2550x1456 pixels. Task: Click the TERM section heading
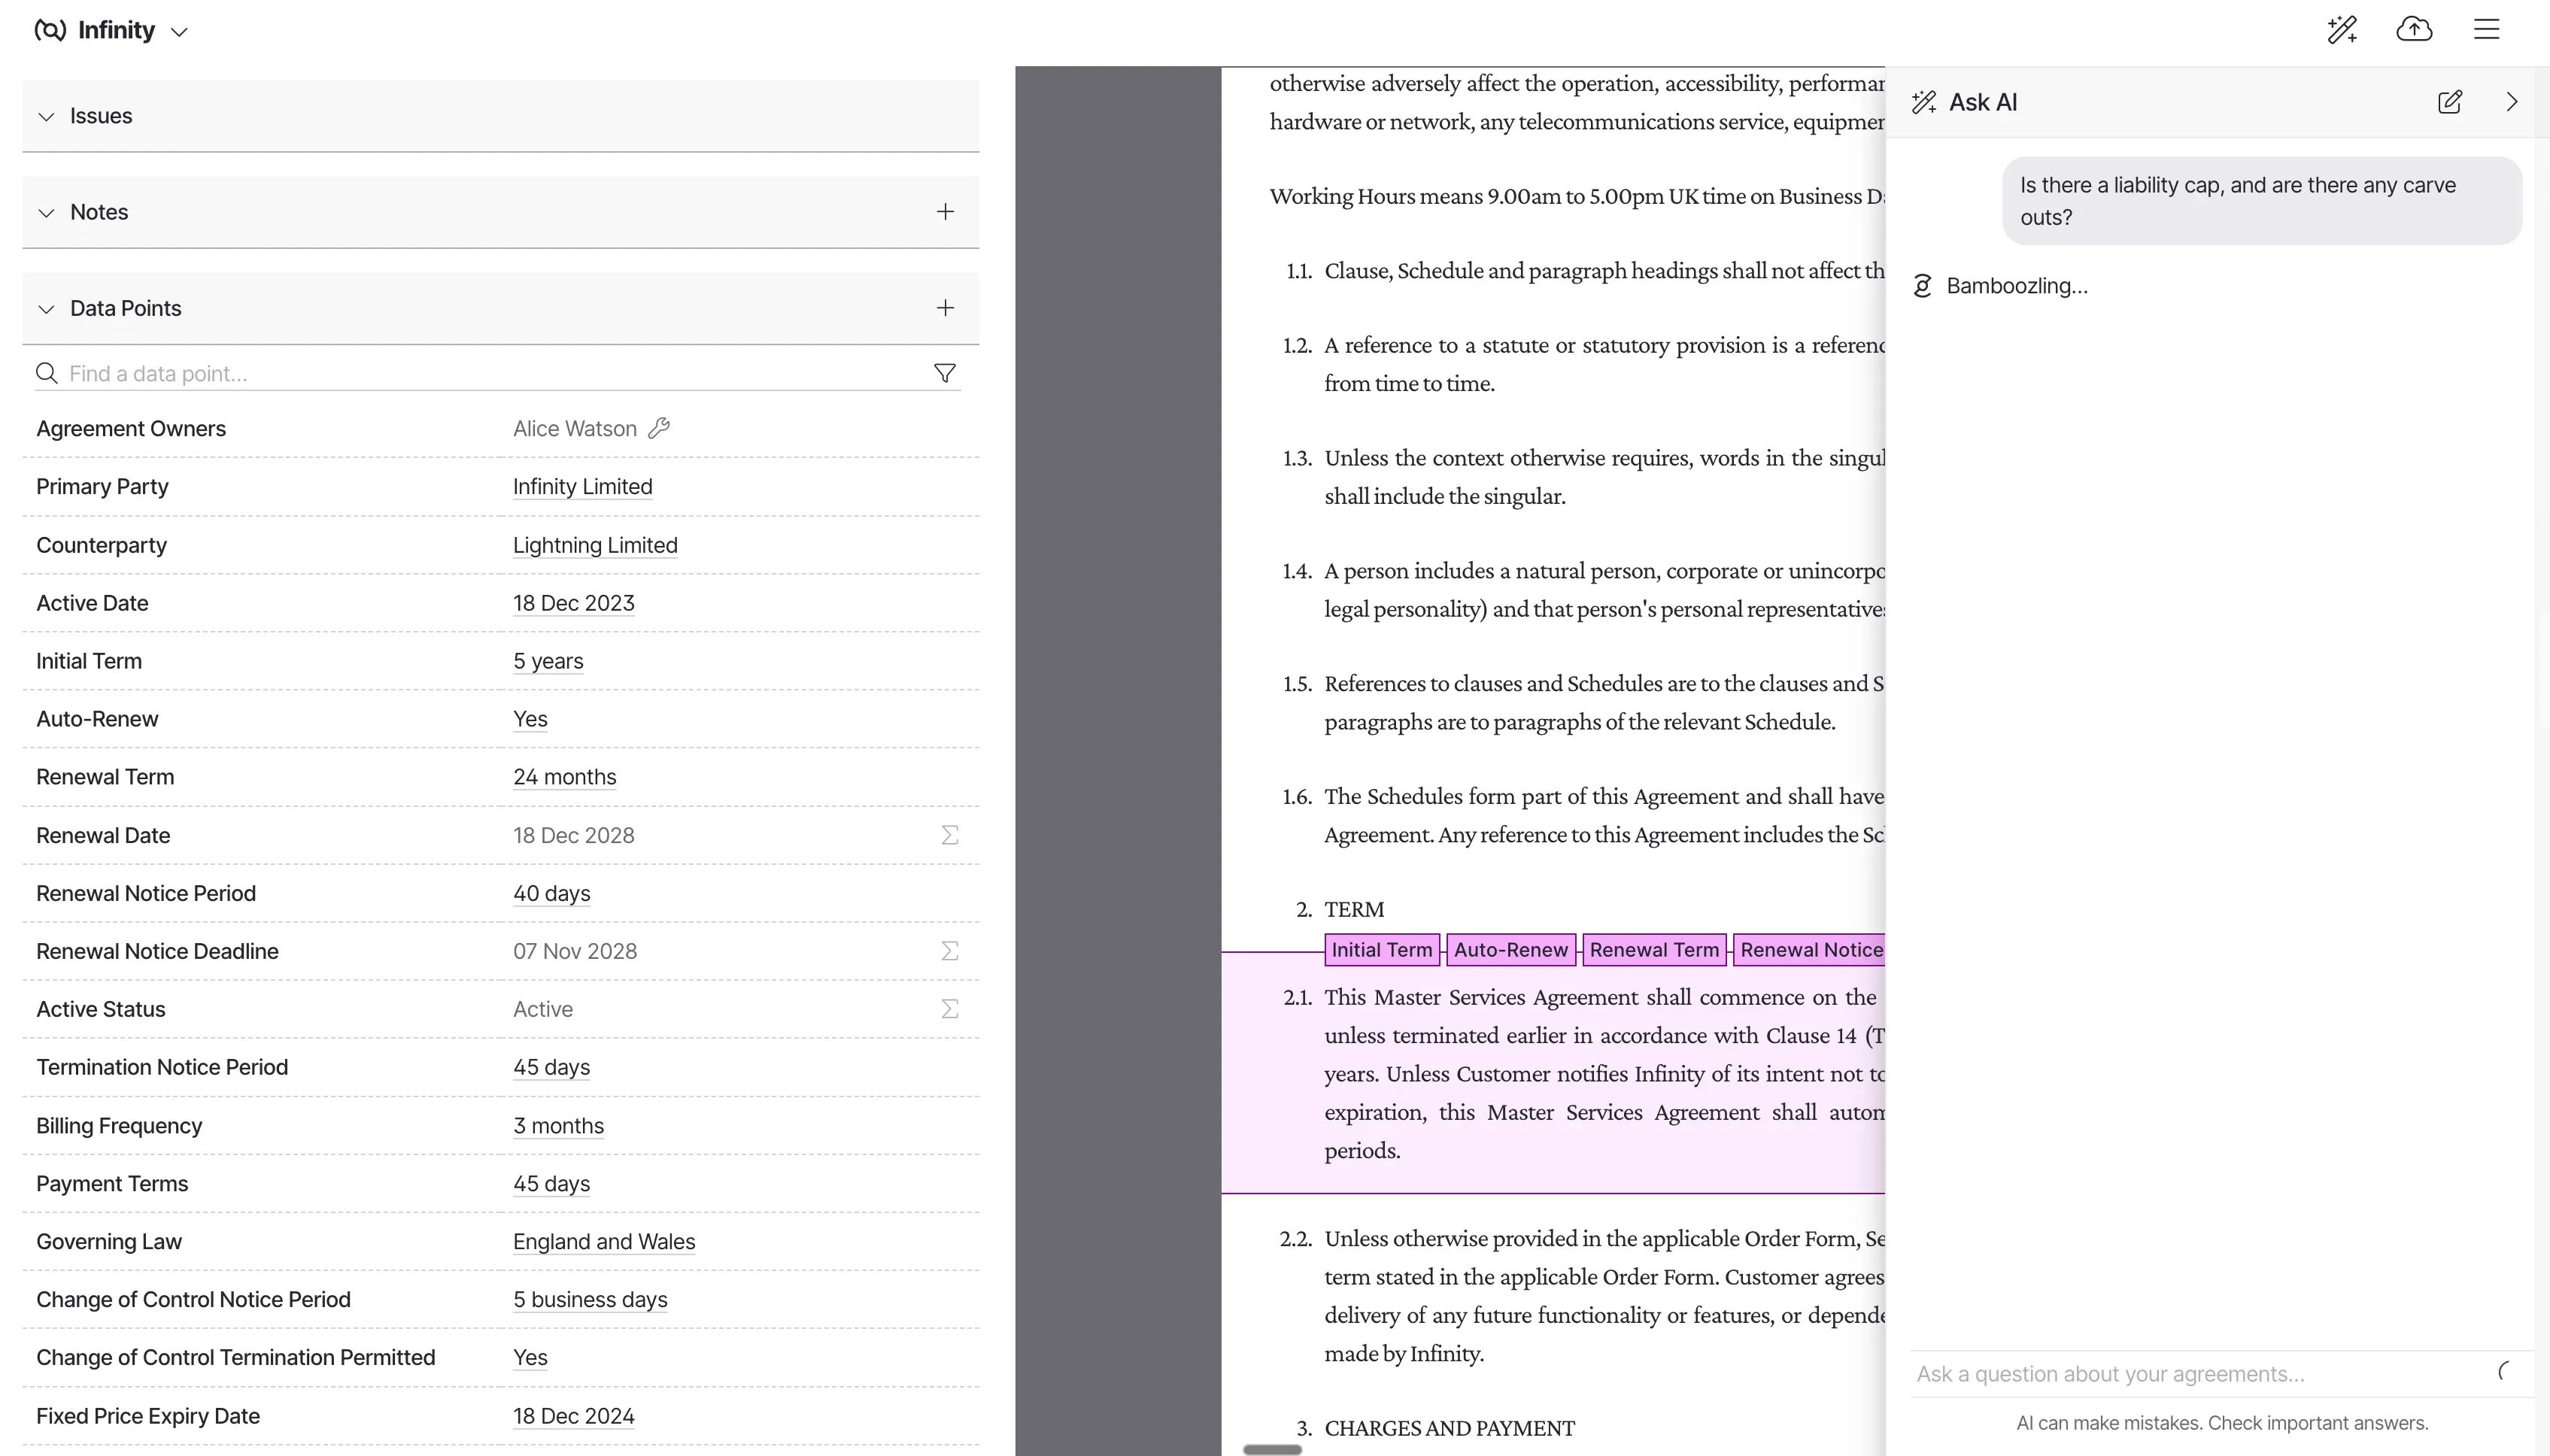(1354, 909)
